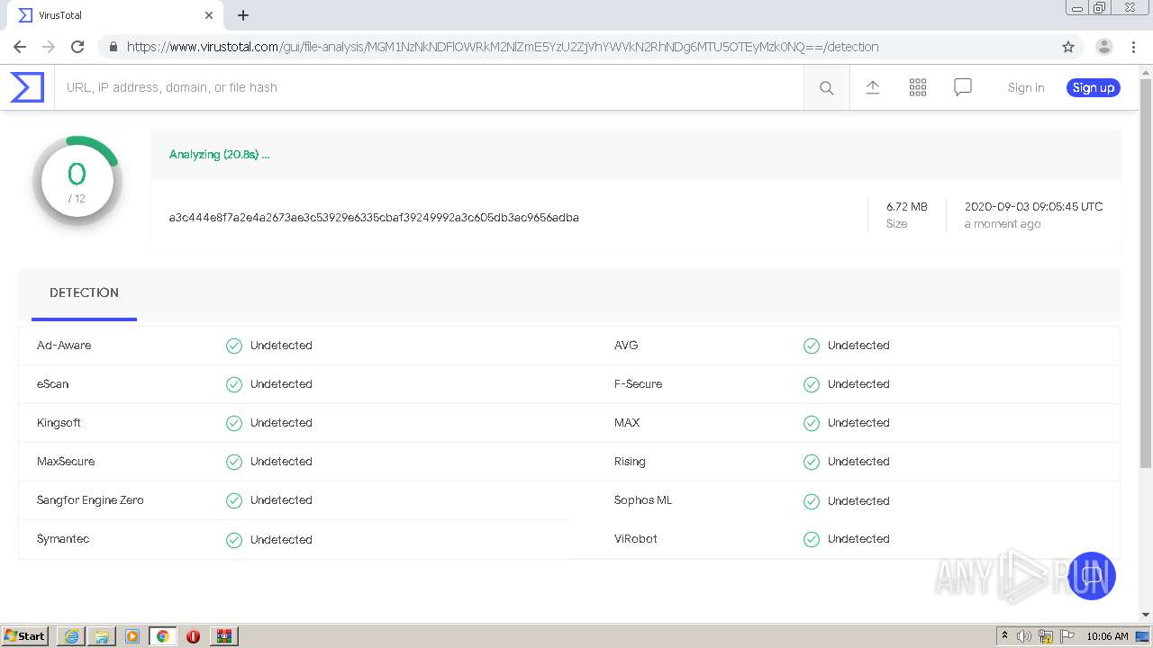Image resolution: width=1153 pixels, height=648 pixels.
Task: Click the 2020-09-03 09:05:45 UTC timestamp
Action: point(1033,206)
